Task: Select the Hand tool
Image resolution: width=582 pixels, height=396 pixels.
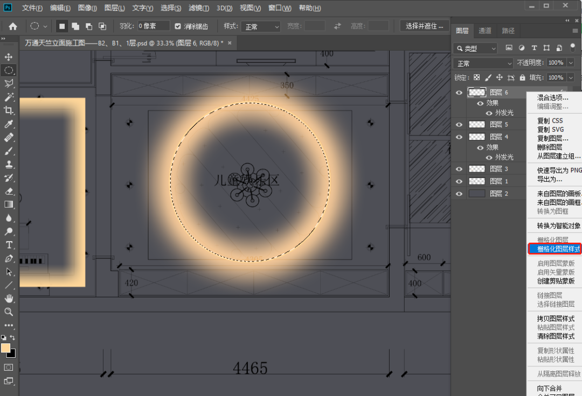Action: point(9,299)
